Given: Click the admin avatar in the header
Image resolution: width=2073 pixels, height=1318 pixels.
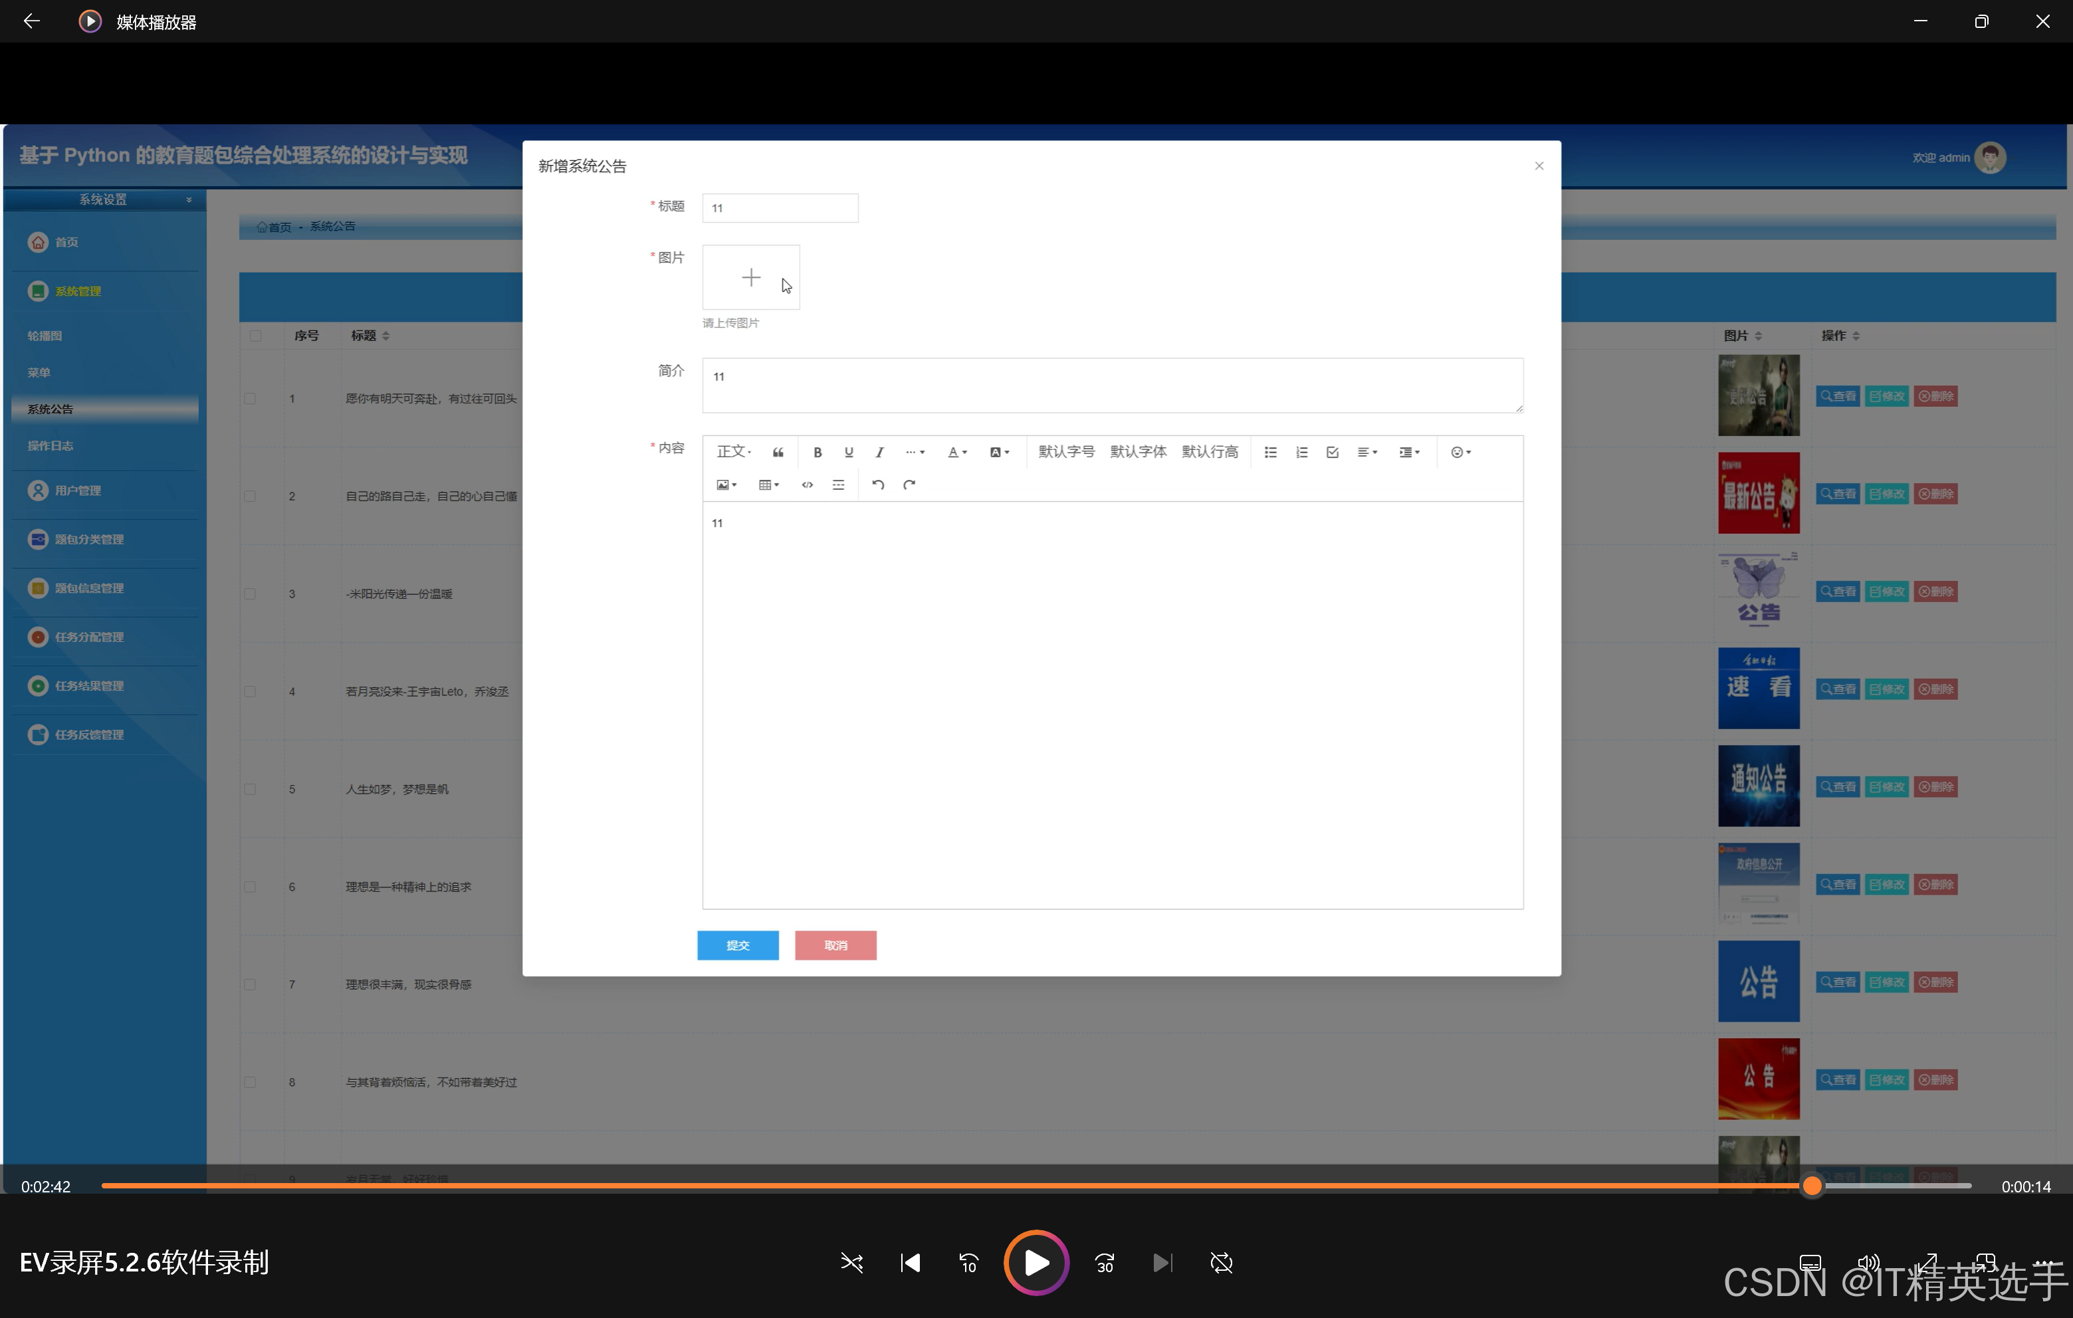Looking at the screenshot, I should pyautogui.click(x=1989, y=158).
